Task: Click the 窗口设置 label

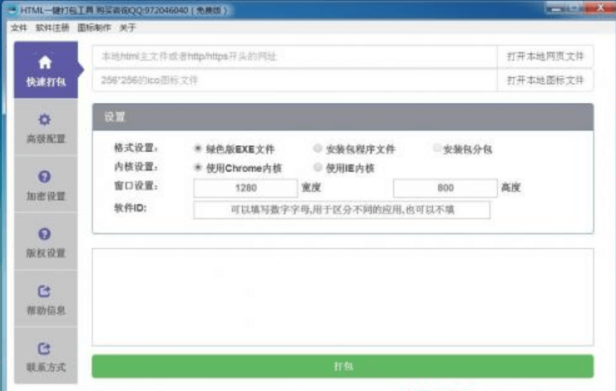Action: [x=136, y=185]
